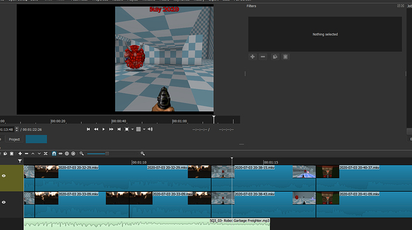Image resolution: width=412 pixels, height=230 pixels.
Task: Toggle player zoom fit
Action: click(127, 129)
